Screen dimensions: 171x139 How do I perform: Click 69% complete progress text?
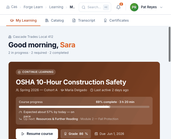coord(106,102)
